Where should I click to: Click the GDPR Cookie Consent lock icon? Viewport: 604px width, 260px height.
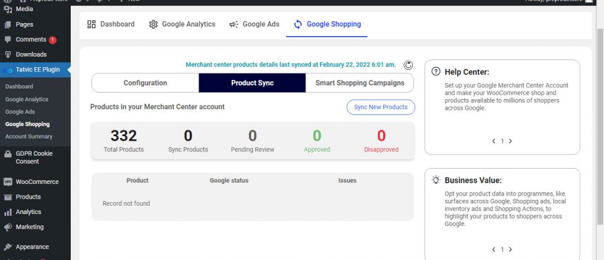pos(8,154)
